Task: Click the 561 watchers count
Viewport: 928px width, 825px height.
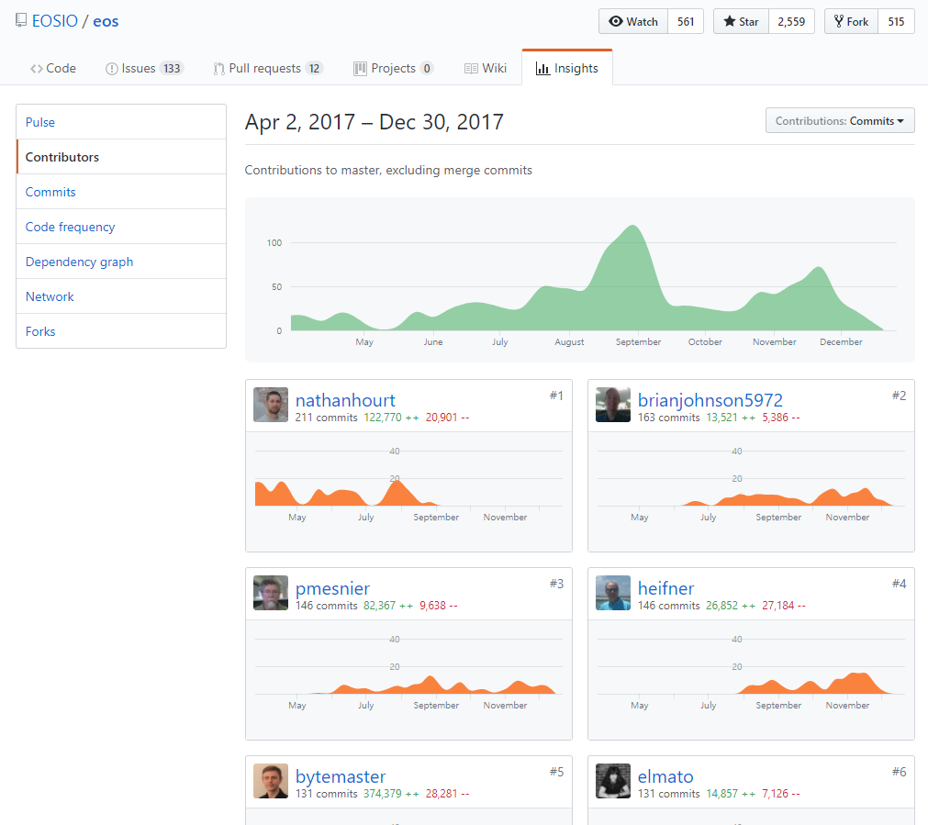Action: 686,21
